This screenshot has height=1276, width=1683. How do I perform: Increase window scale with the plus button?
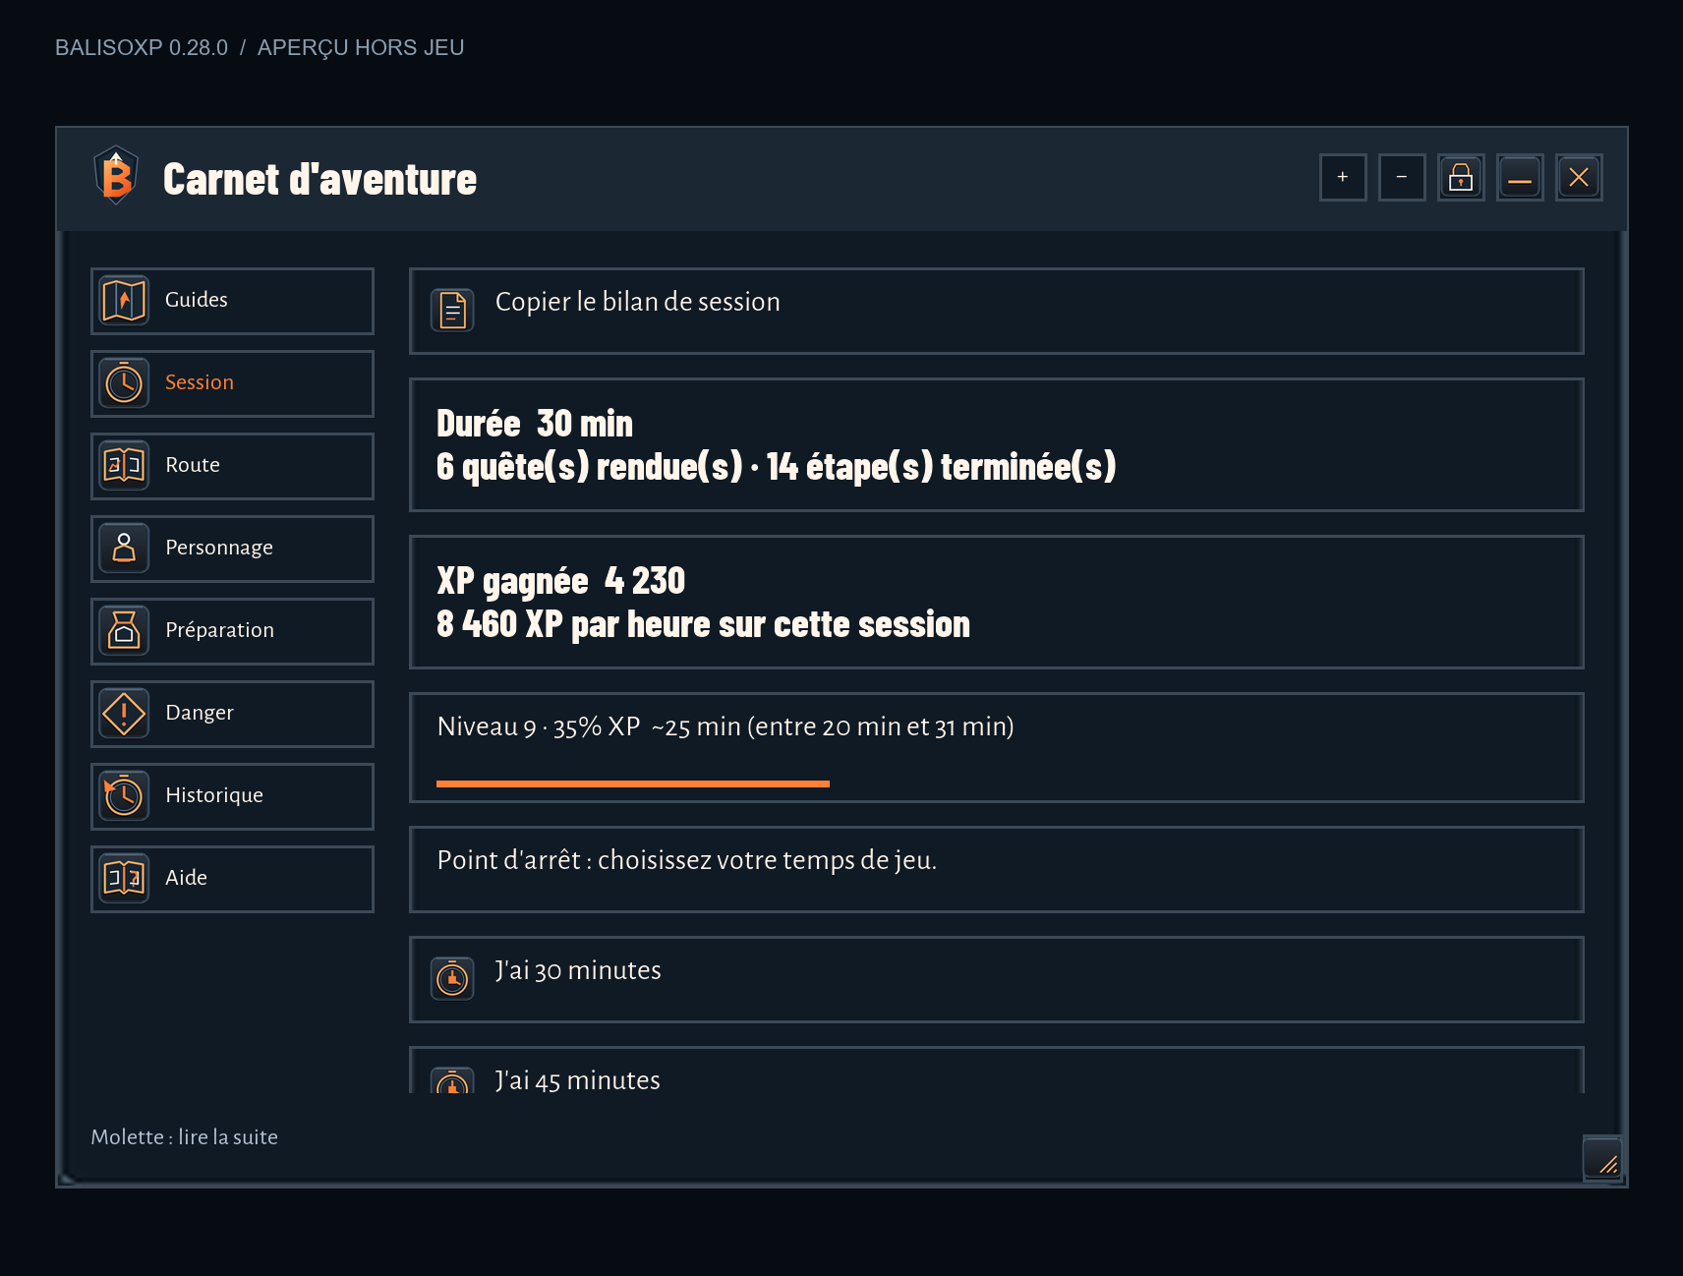[x=1343, y=178]
